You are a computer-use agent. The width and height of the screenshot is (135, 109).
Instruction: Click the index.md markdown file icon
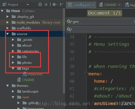tap(25, 74)
